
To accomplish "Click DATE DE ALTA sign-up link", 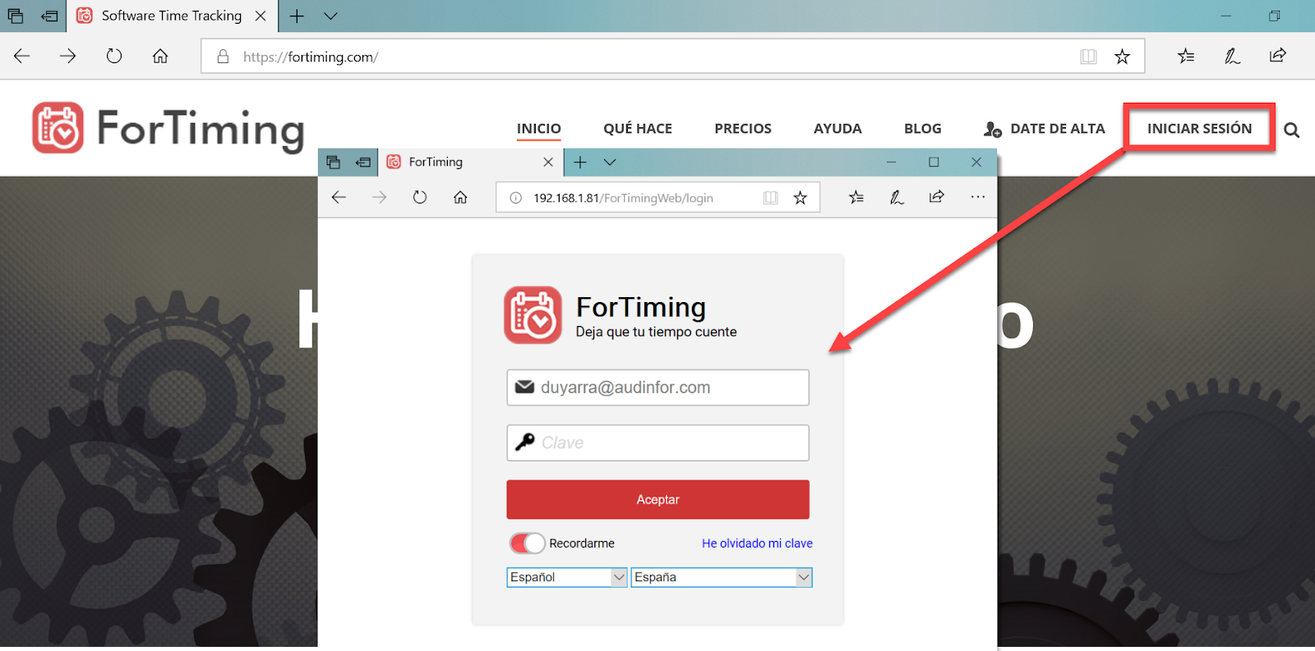I will (x=1045, y=129).
